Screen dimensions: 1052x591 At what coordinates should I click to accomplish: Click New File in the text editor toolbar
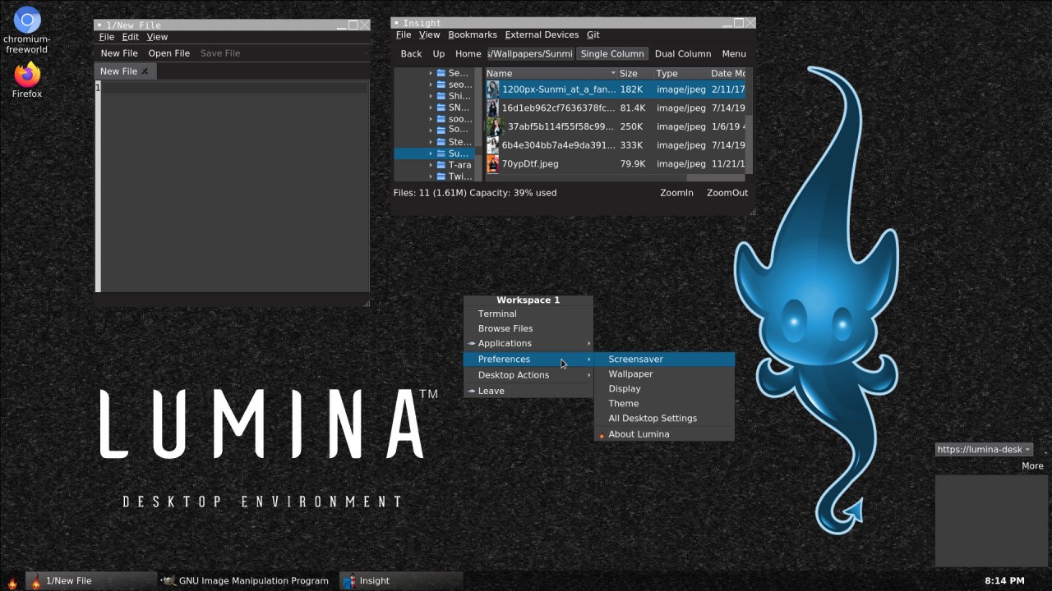click(x=119, y=53)
